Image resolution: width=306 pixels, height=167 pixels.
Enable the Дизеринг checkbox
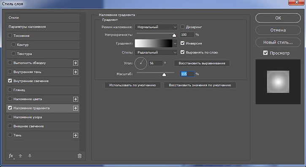click(x=182, y=27)
